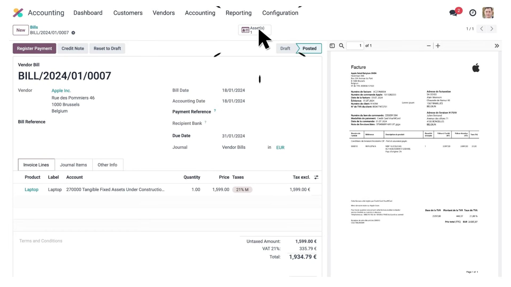This screenshot has height=287, width=511.
Task: Open the messages chat icon
Action: (x=453, y=13)
